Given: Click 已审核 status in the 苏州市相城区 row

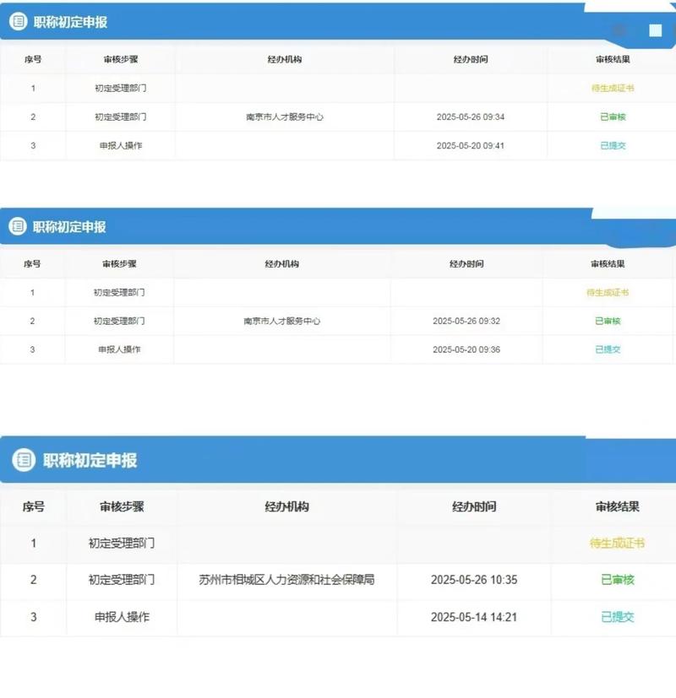Looking at the screenshot, I should point(617,580).
